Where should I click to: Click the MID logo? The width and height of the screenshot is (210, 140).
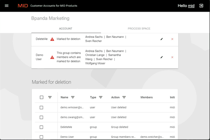click(23, 6)
